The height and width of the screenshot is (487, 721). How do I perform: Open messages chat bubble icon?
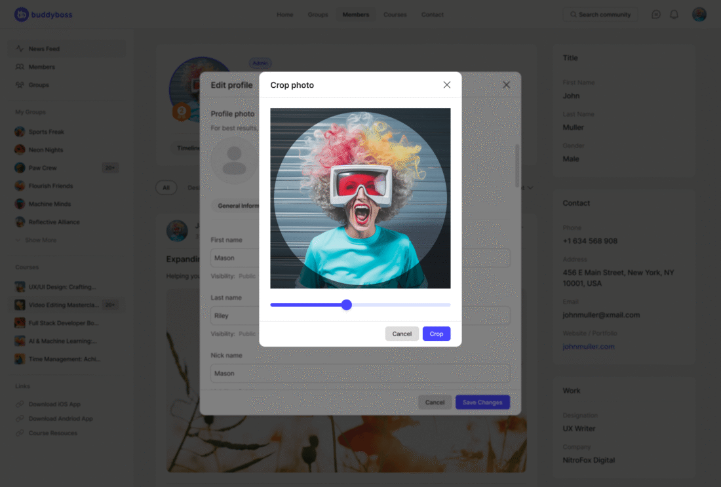[655, 14]
